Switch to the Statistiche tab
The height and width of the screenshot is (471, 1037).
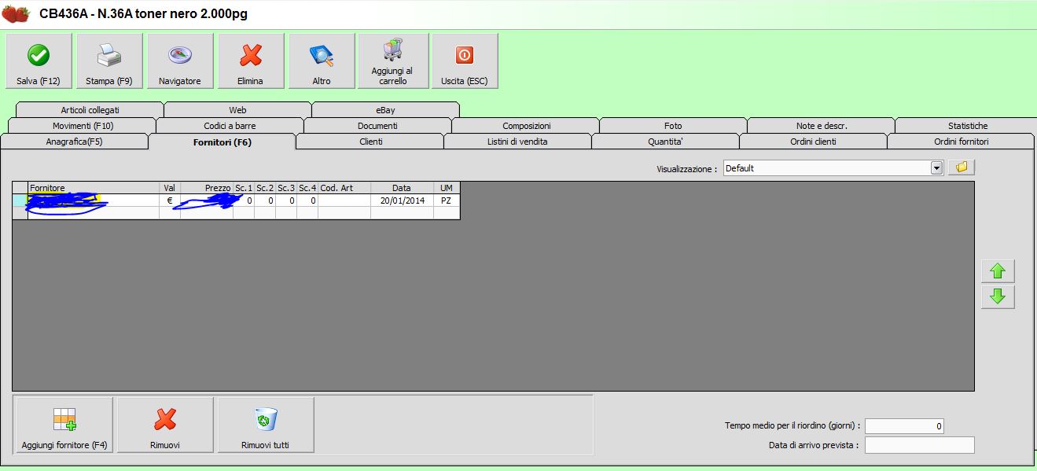pos(968,126)
